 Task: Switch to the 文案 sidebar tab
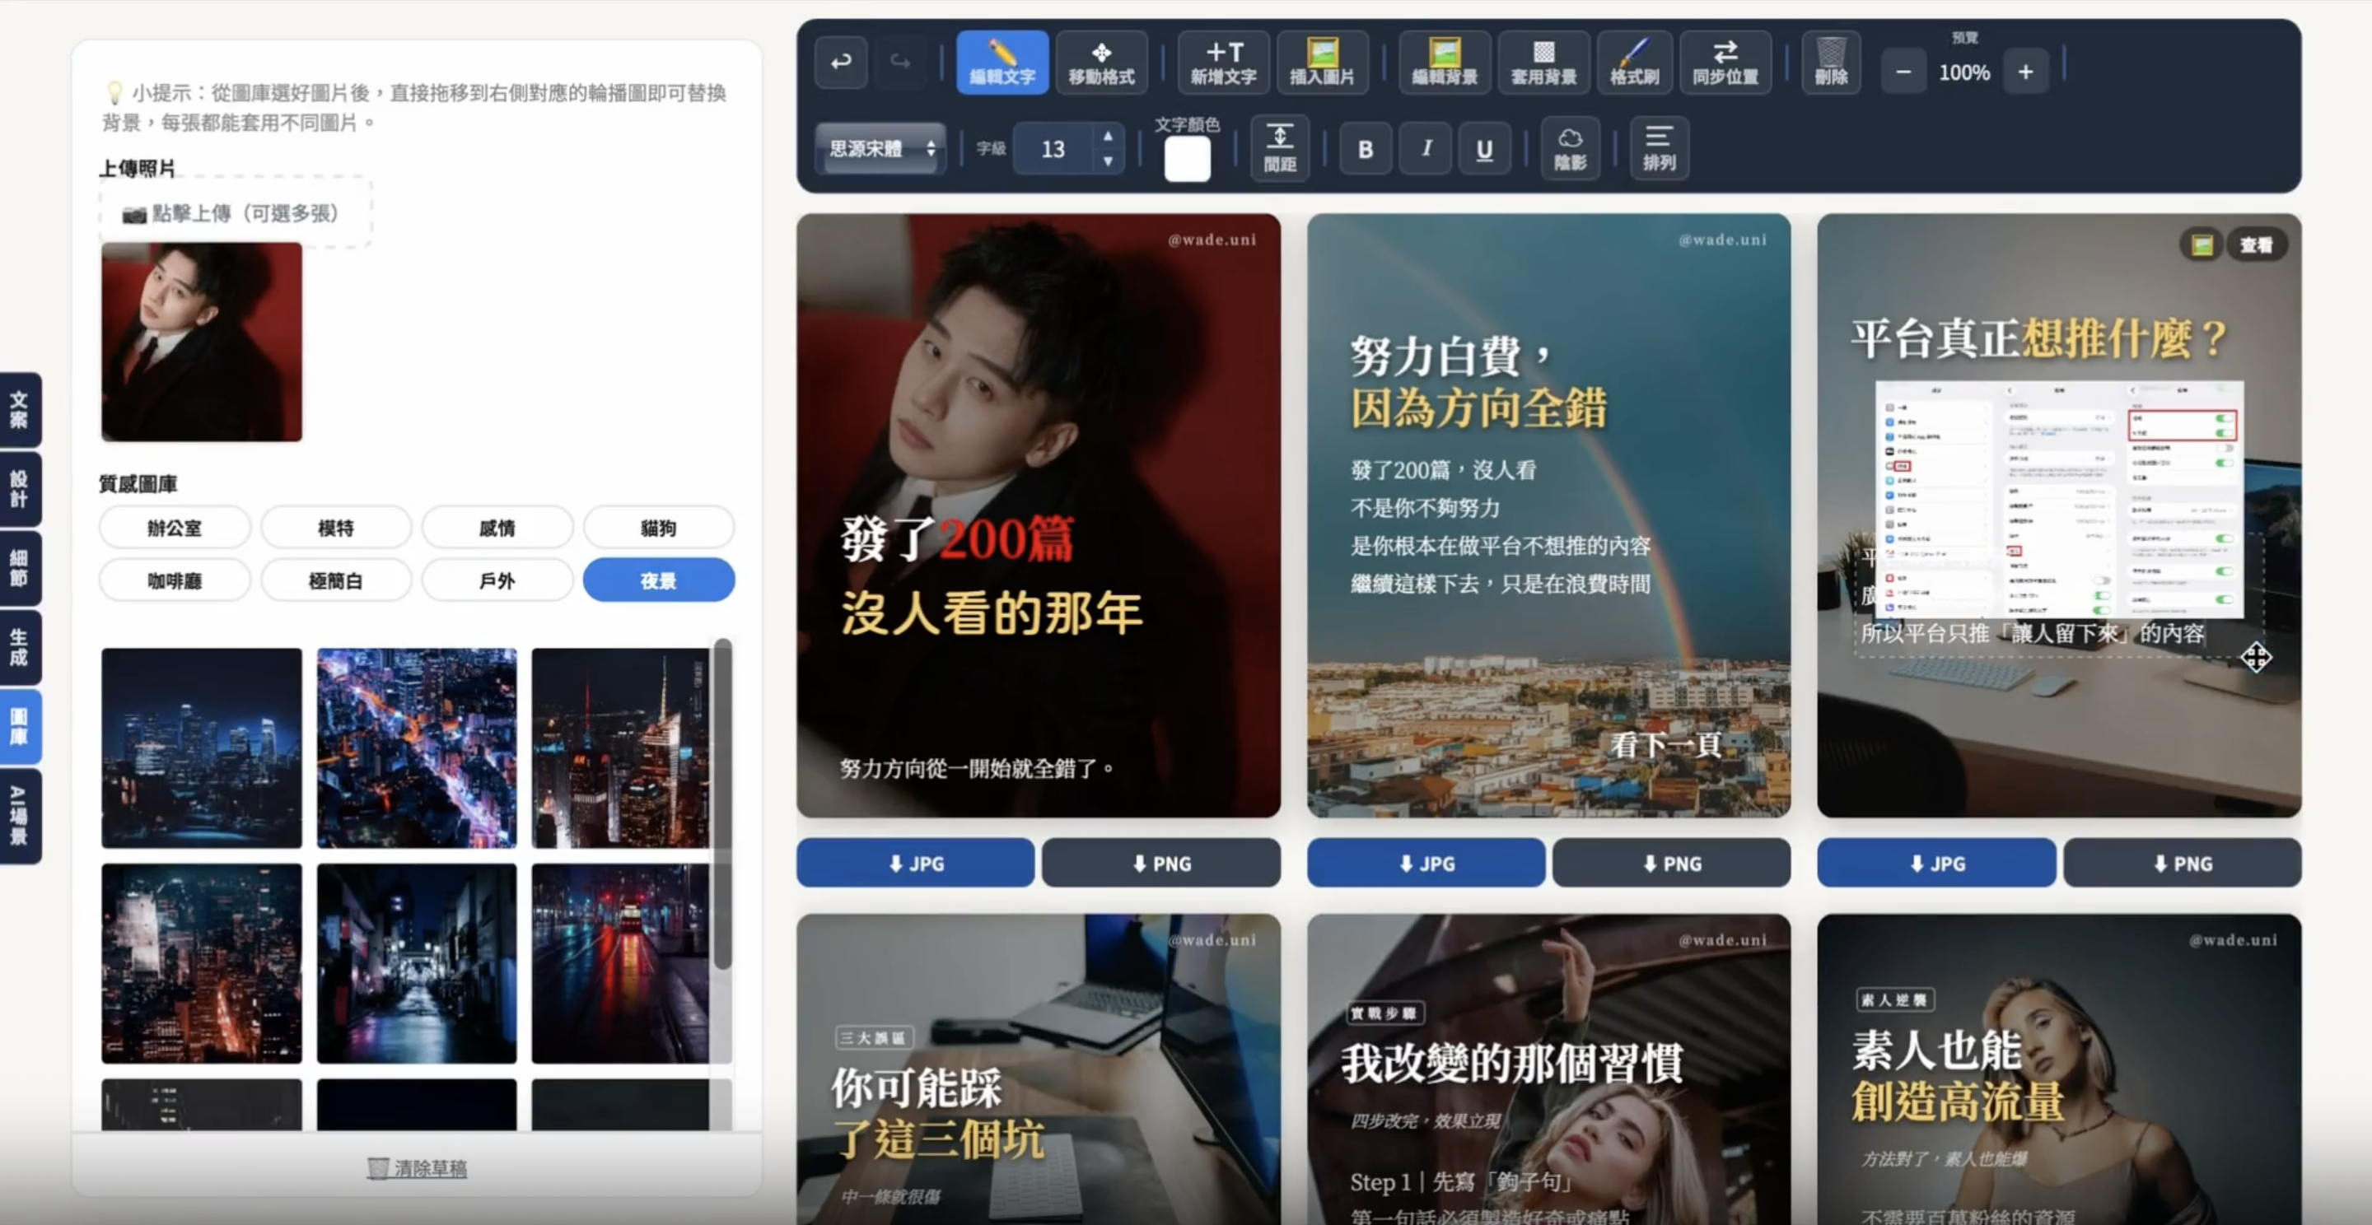click(19, 411)
